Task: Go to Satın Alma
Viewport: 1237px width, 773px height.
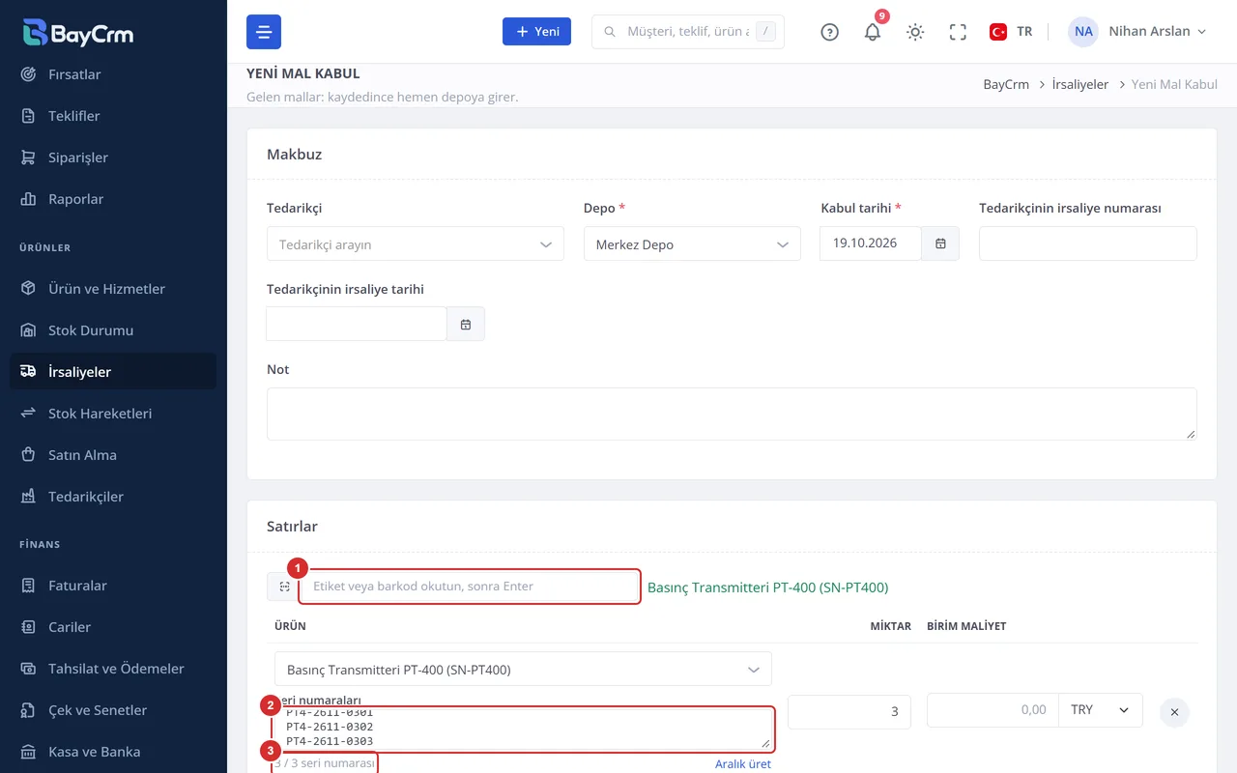Action: coord(113,455)
